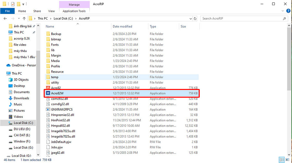Image resolution: width=292 pixels, height=163 pixels.
Task: Open the View ribbon tab
Action: tap(51, 11)
